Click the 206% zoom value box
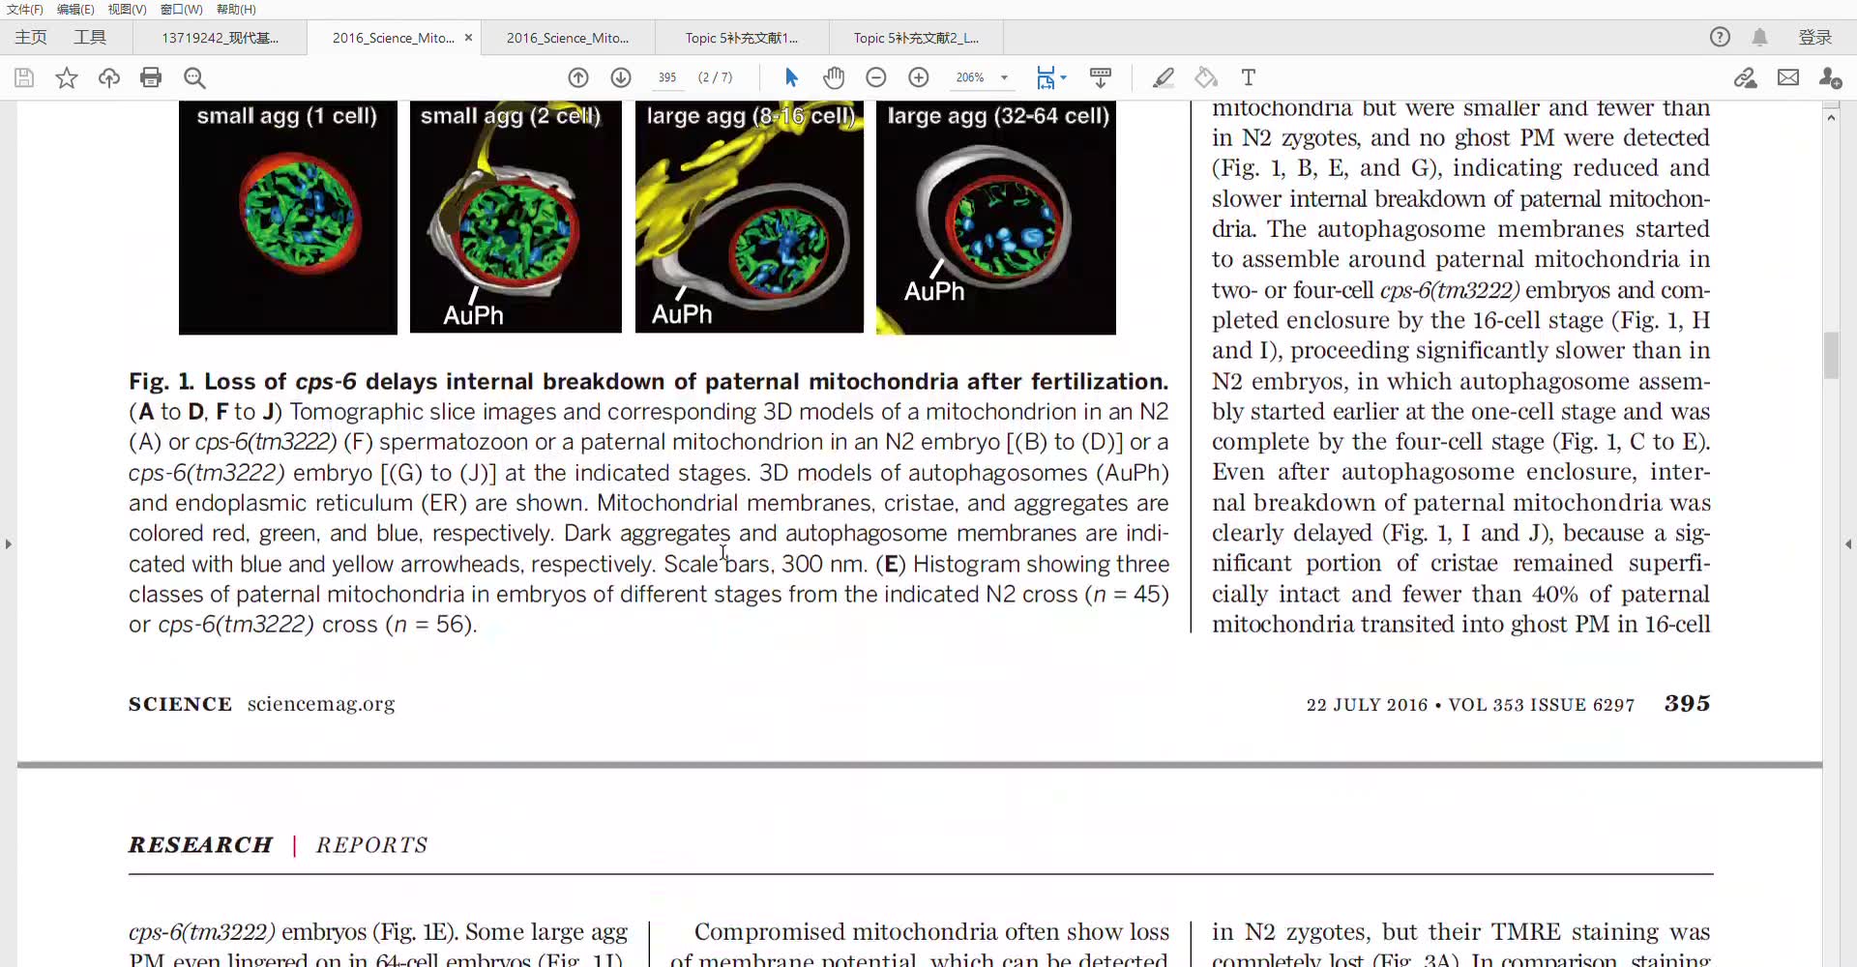 coord(970,77)
